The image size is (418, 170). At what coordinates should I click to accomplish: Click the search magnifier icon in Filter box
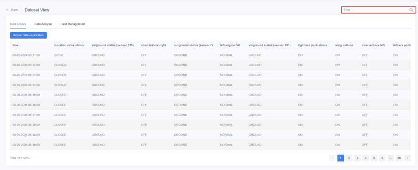point(411,10)
